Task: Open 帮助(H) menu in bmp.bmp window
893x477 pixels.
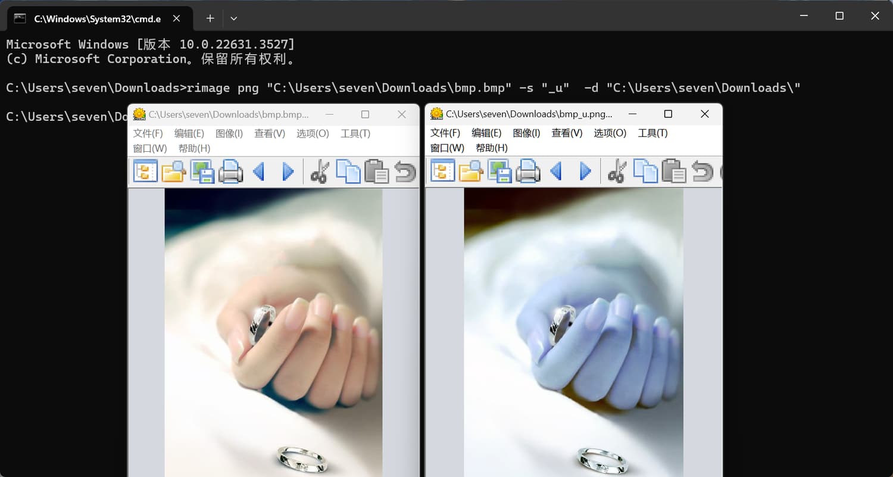Action: click(195, 148)
